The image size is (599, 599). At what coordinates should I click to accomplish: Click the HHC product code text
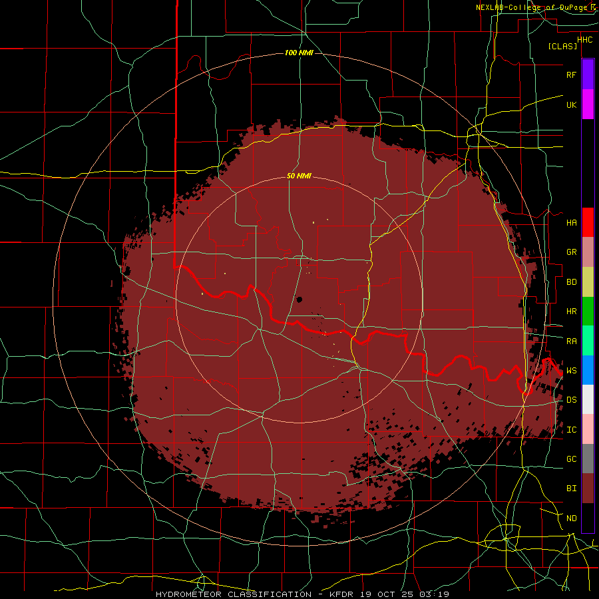click(585, 40)
